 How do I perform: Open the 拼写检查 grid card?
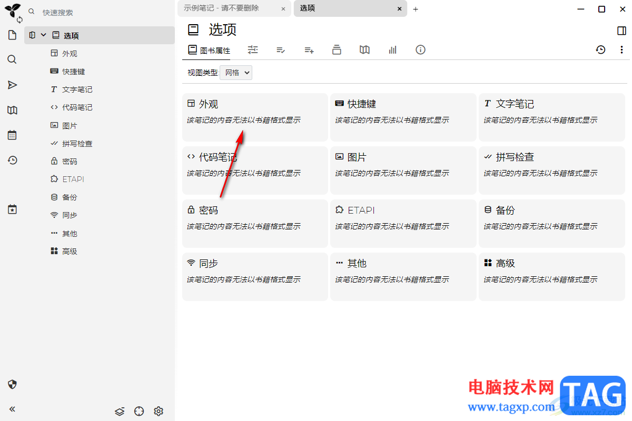[552, 171]
